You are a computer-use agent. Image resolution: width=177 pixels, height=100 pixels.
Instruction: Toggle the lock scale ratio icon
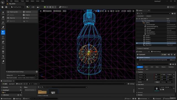pos(147,80)
